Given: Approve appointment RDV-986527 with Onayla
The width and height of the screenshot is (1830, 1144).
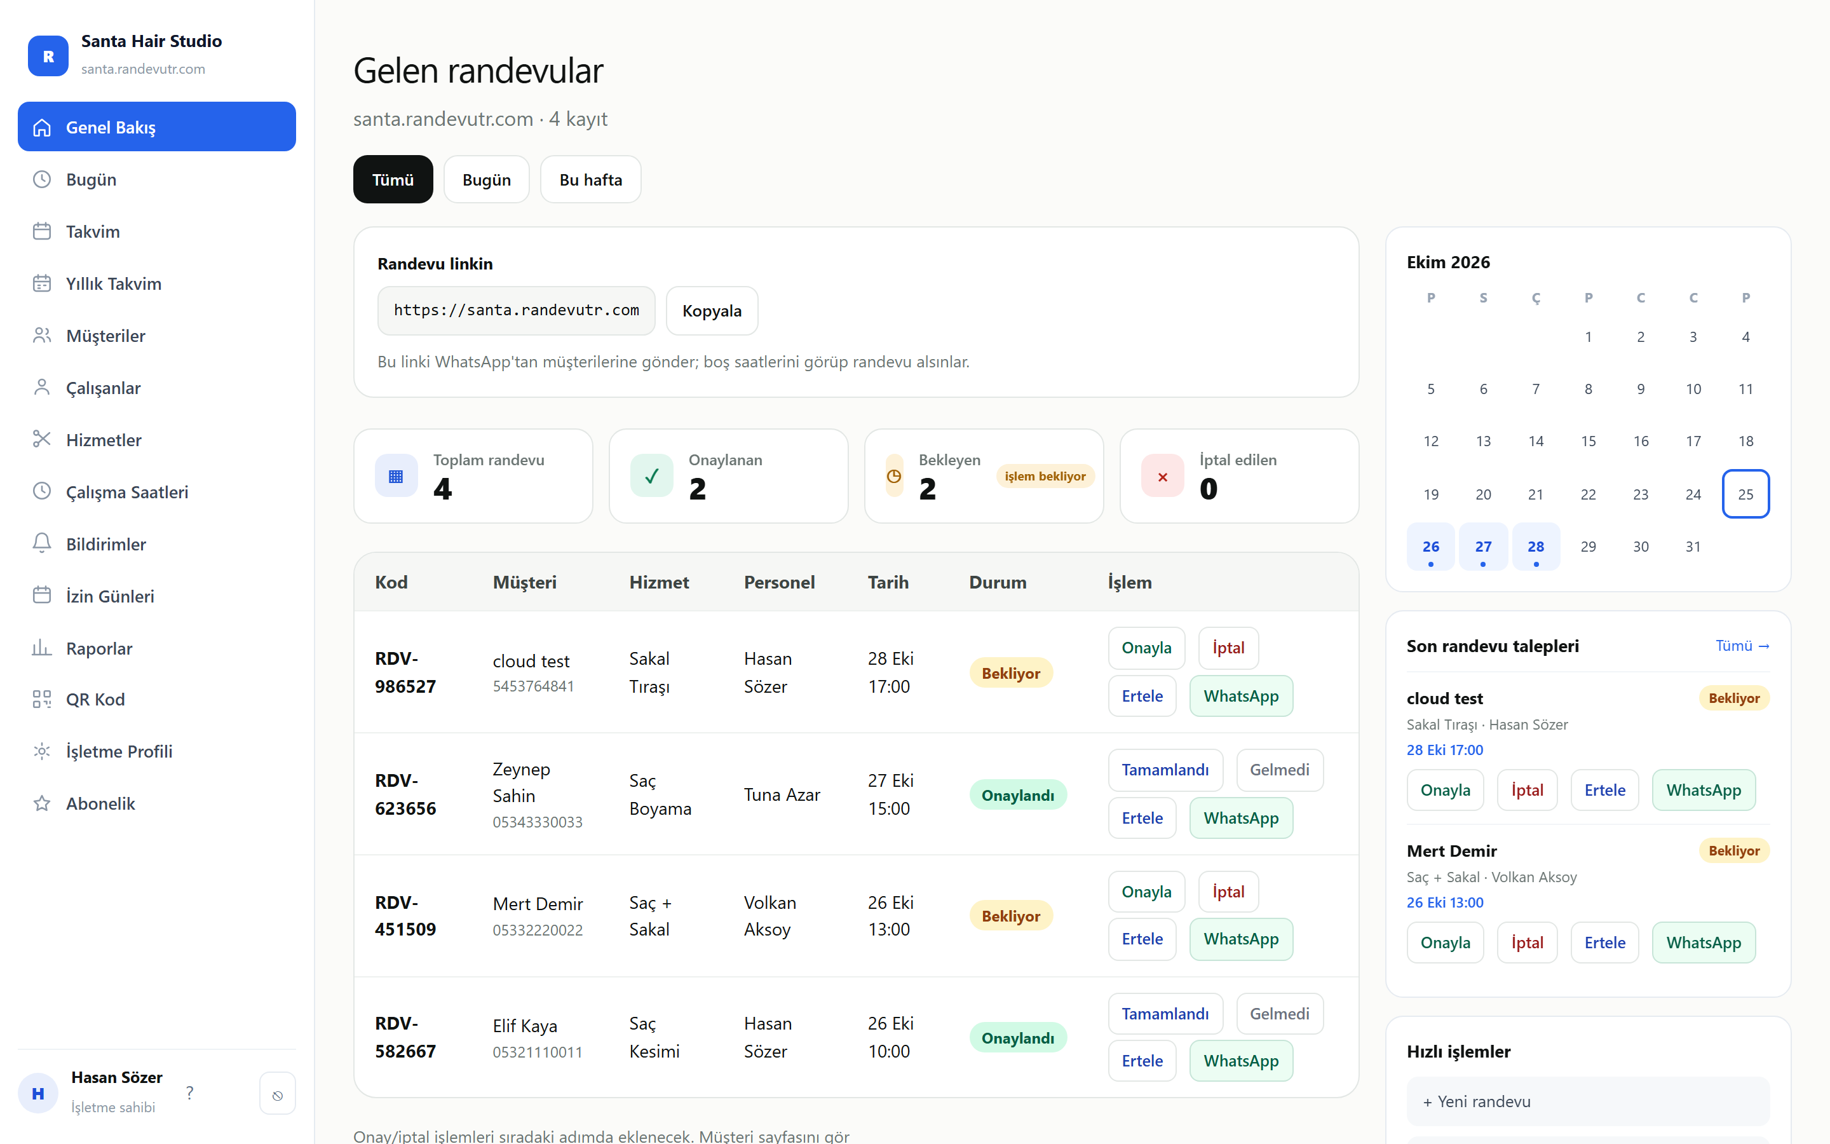Looking at the screenshot, I should pos(1146,648).
